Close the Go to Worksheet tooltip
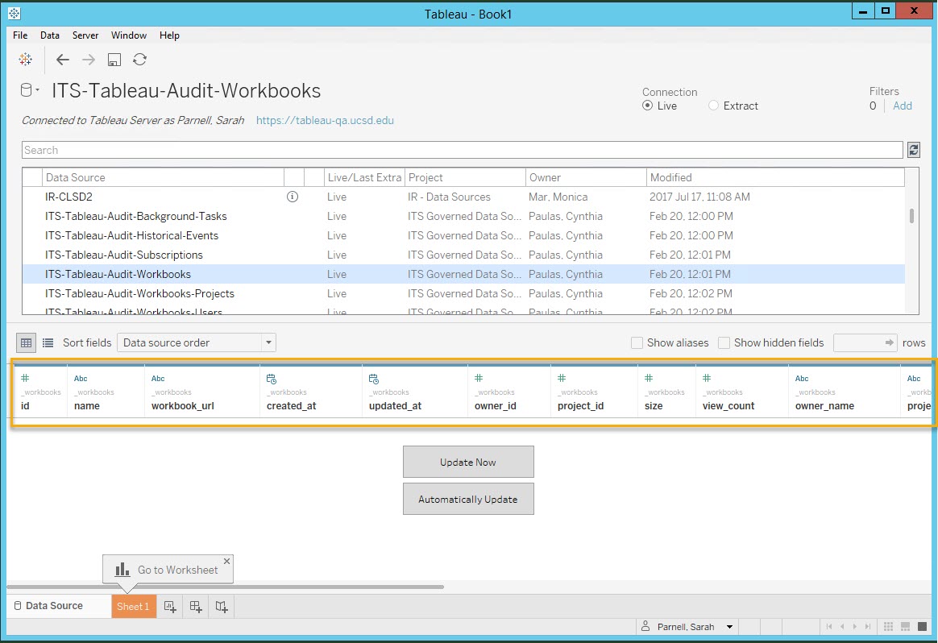 point(226,561)
